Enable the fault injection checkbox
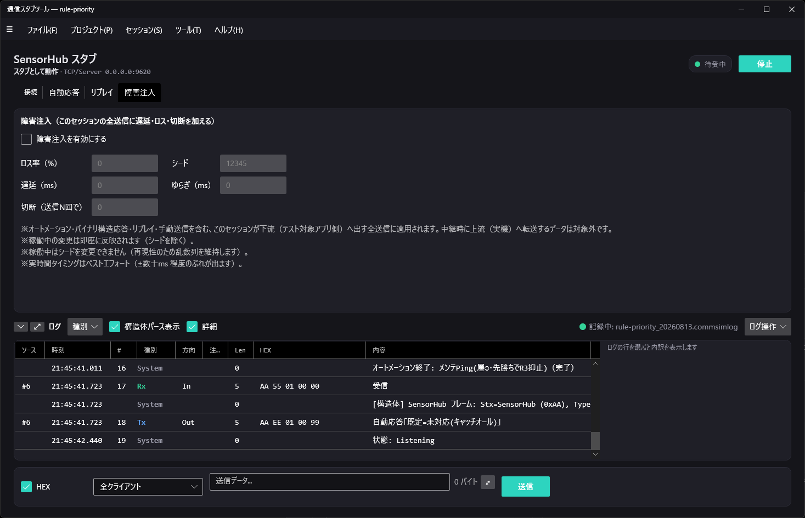Screen dimensions: 805x518 coord(26,139)
